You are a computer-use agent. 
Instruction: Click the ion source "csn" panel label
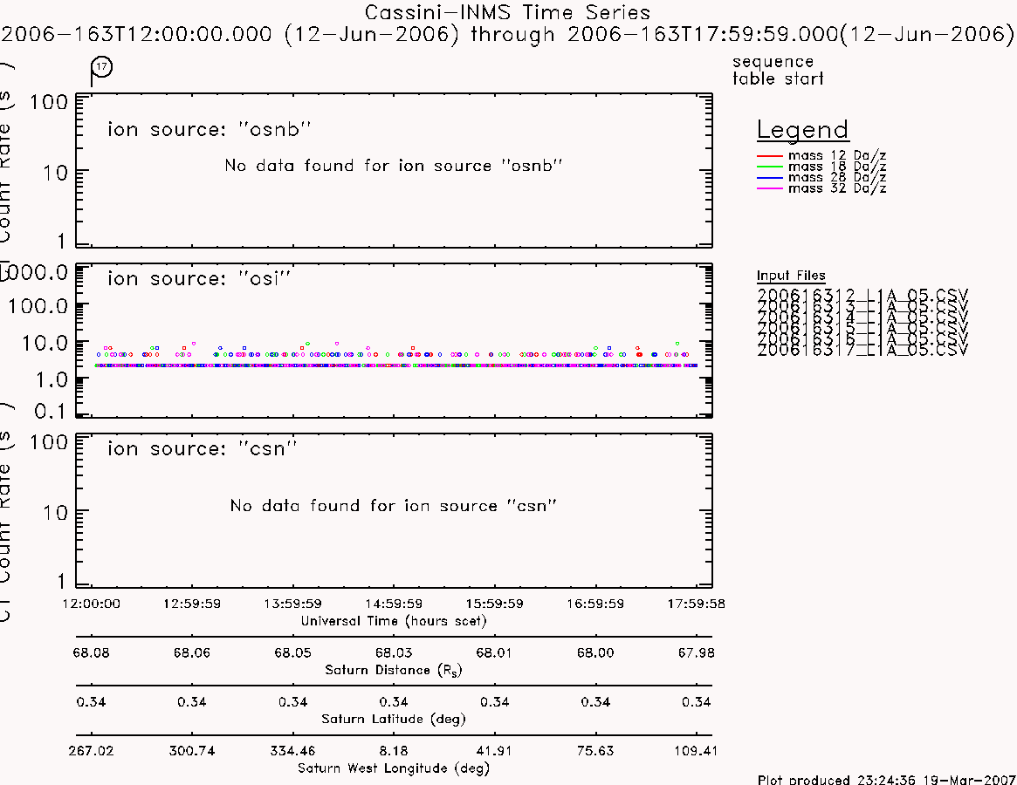click(203, 448)
